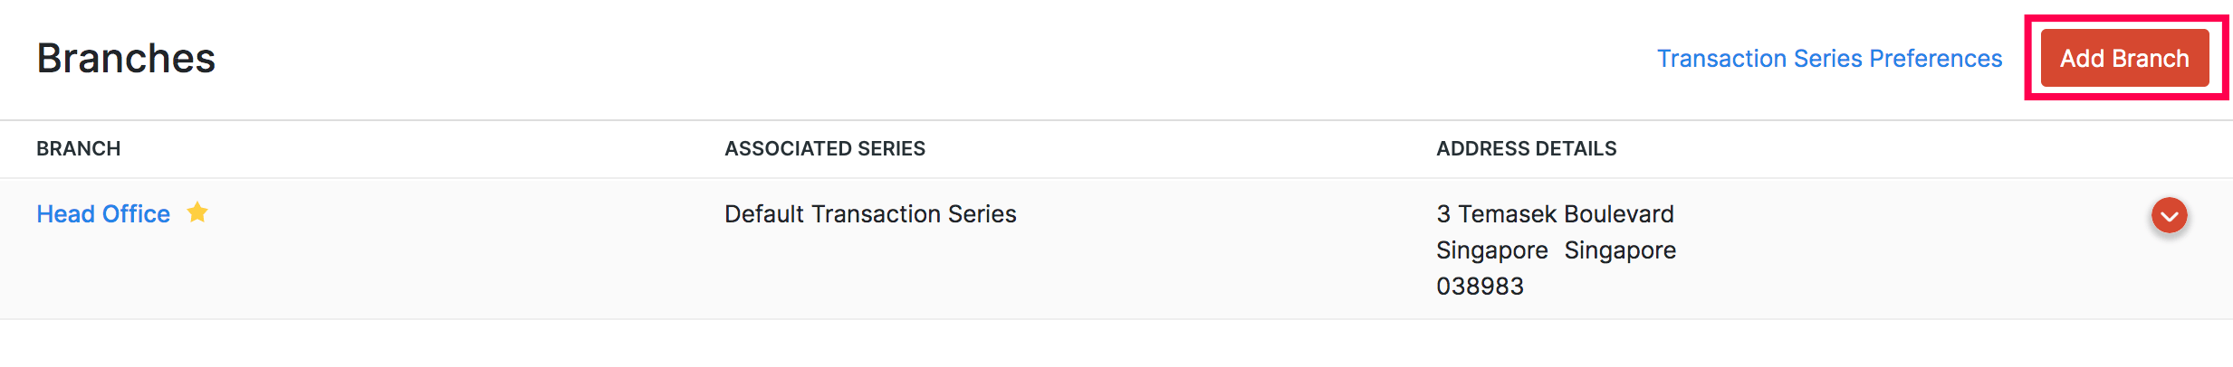Select the Head Office branch name

point(103,214)
